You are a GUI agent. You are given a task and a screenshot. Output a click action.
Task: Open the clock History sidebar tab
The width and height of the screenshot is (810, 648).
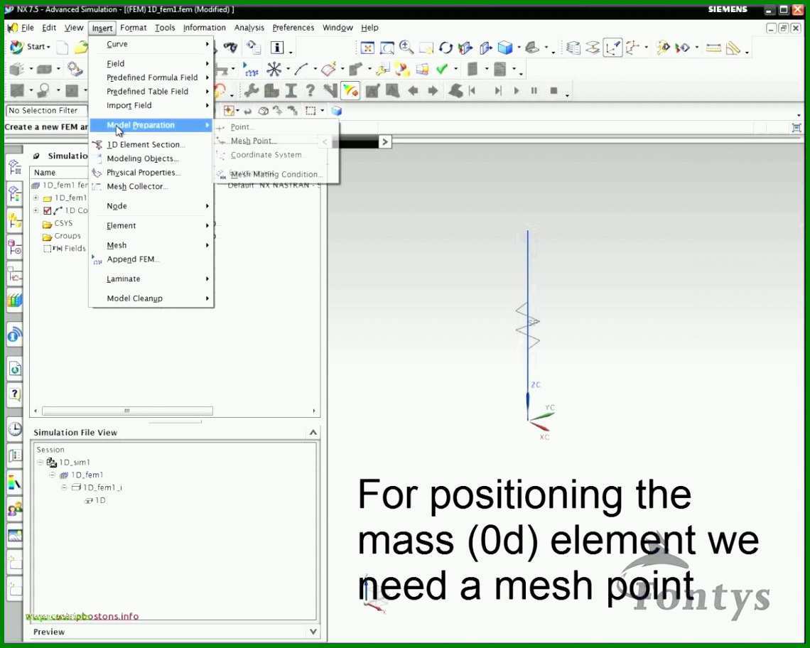pyautogui.click(x=15, y=429)
